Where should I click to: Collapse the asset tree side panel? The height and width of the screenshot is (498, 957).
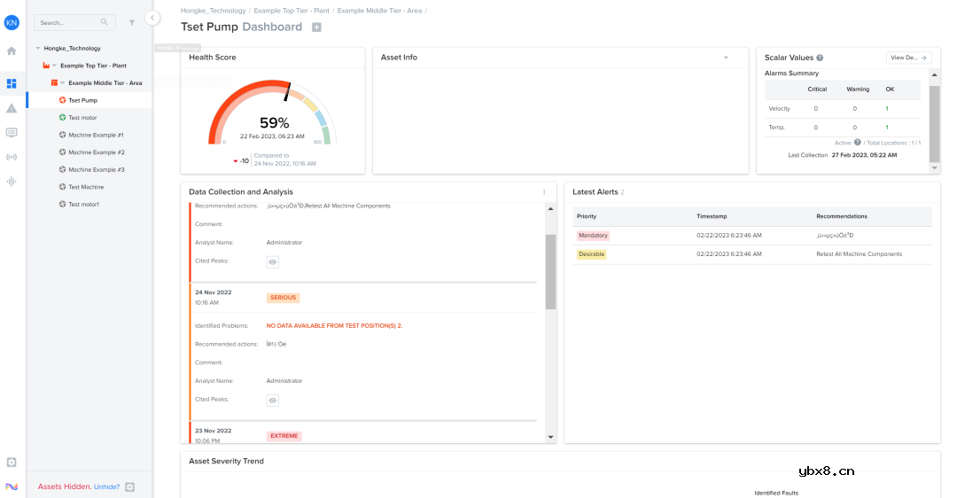click(x=152, y=18)
